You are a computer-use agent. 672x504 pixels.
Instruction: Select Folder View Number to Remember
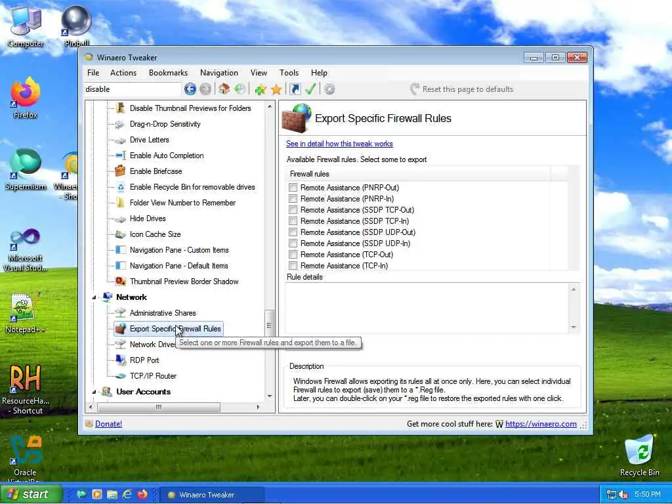[x=182, y=203]
